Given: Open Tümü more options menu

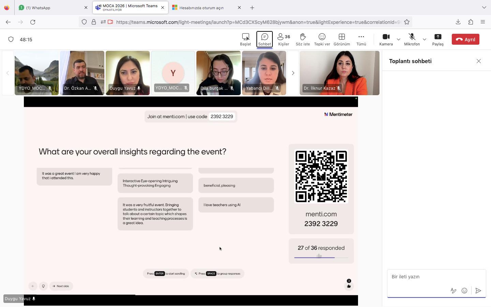Looking at the screenshot, I should 361,39.
